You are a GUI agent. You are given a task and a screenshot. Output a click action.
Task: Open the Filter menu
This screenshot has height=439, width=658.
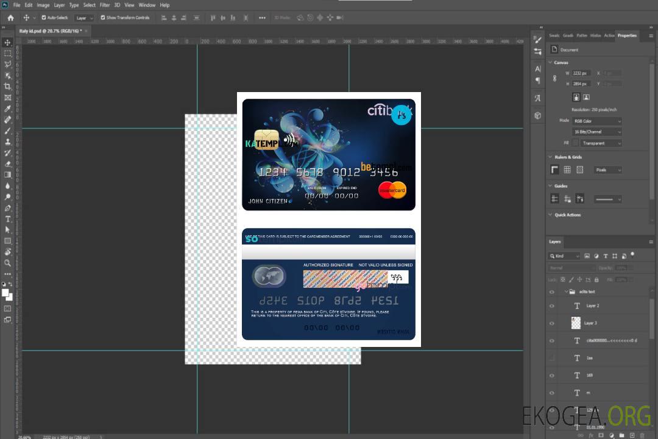[x=105, y=5]
